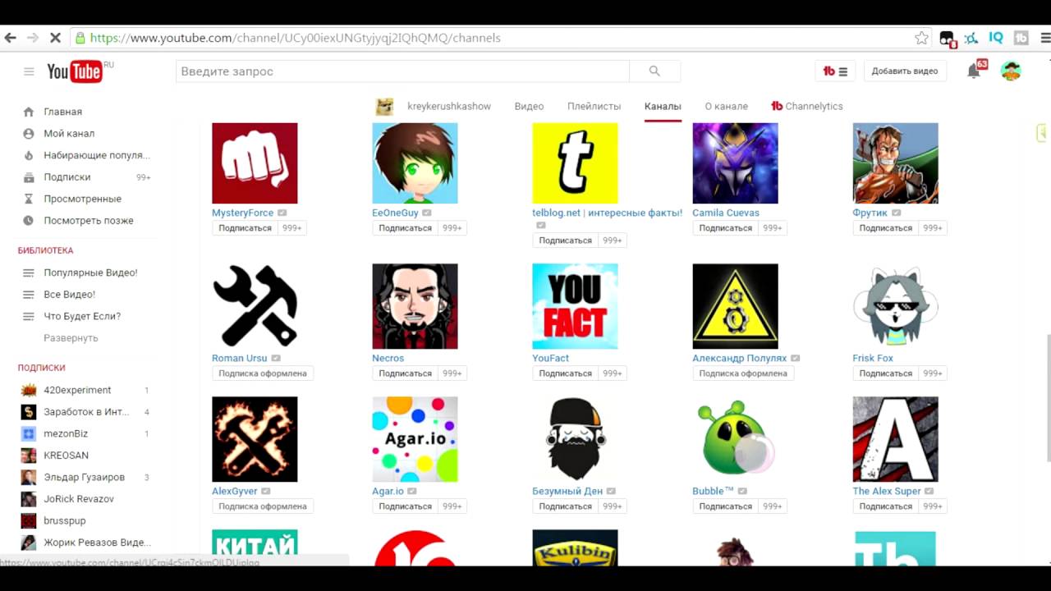
Task: Toggle Roman Ursu subscription (Подписка оформлена)
Action: (263, 373)
